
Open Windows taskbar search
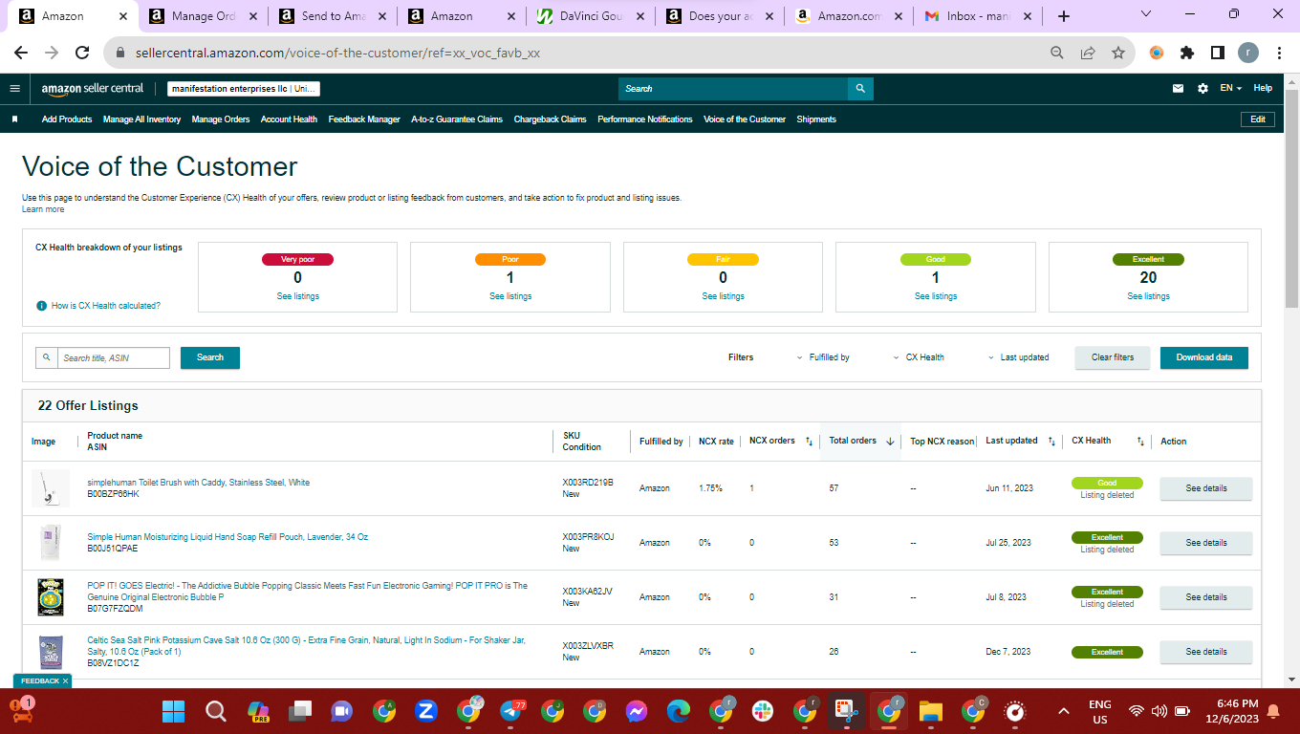click(x=216, y=711)
